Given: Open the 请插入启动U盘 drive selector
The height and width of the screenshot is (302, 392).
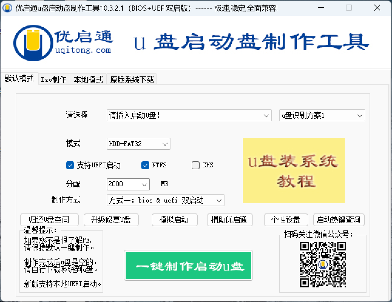Looking at the screenshot, I should tap(189, 115).
